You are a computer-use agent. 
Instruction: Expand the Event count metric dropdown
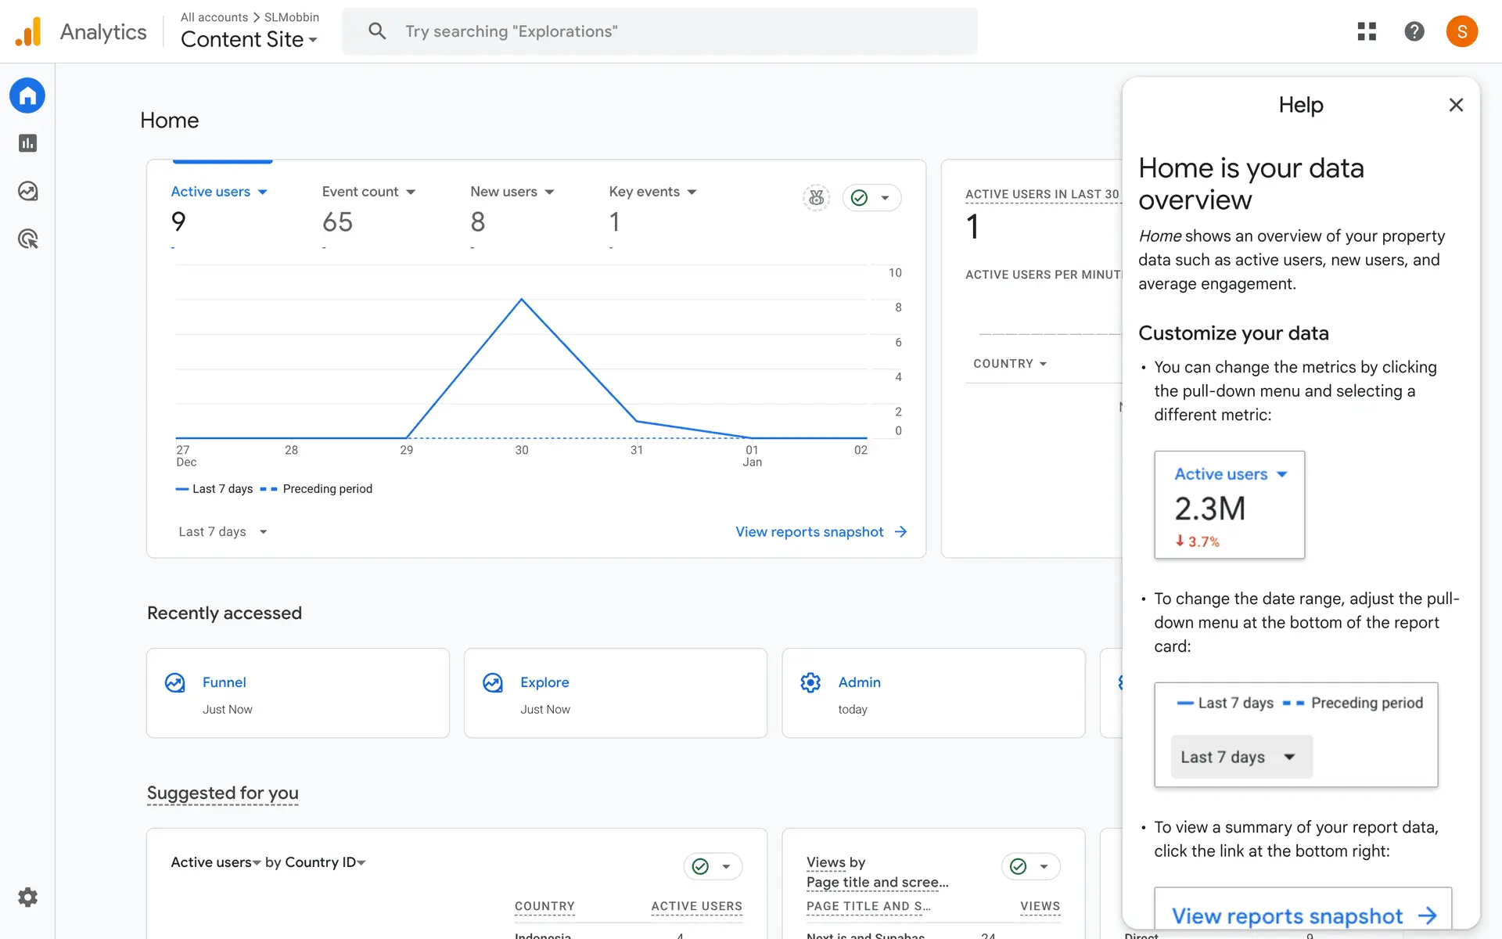(x=368, y=192)
